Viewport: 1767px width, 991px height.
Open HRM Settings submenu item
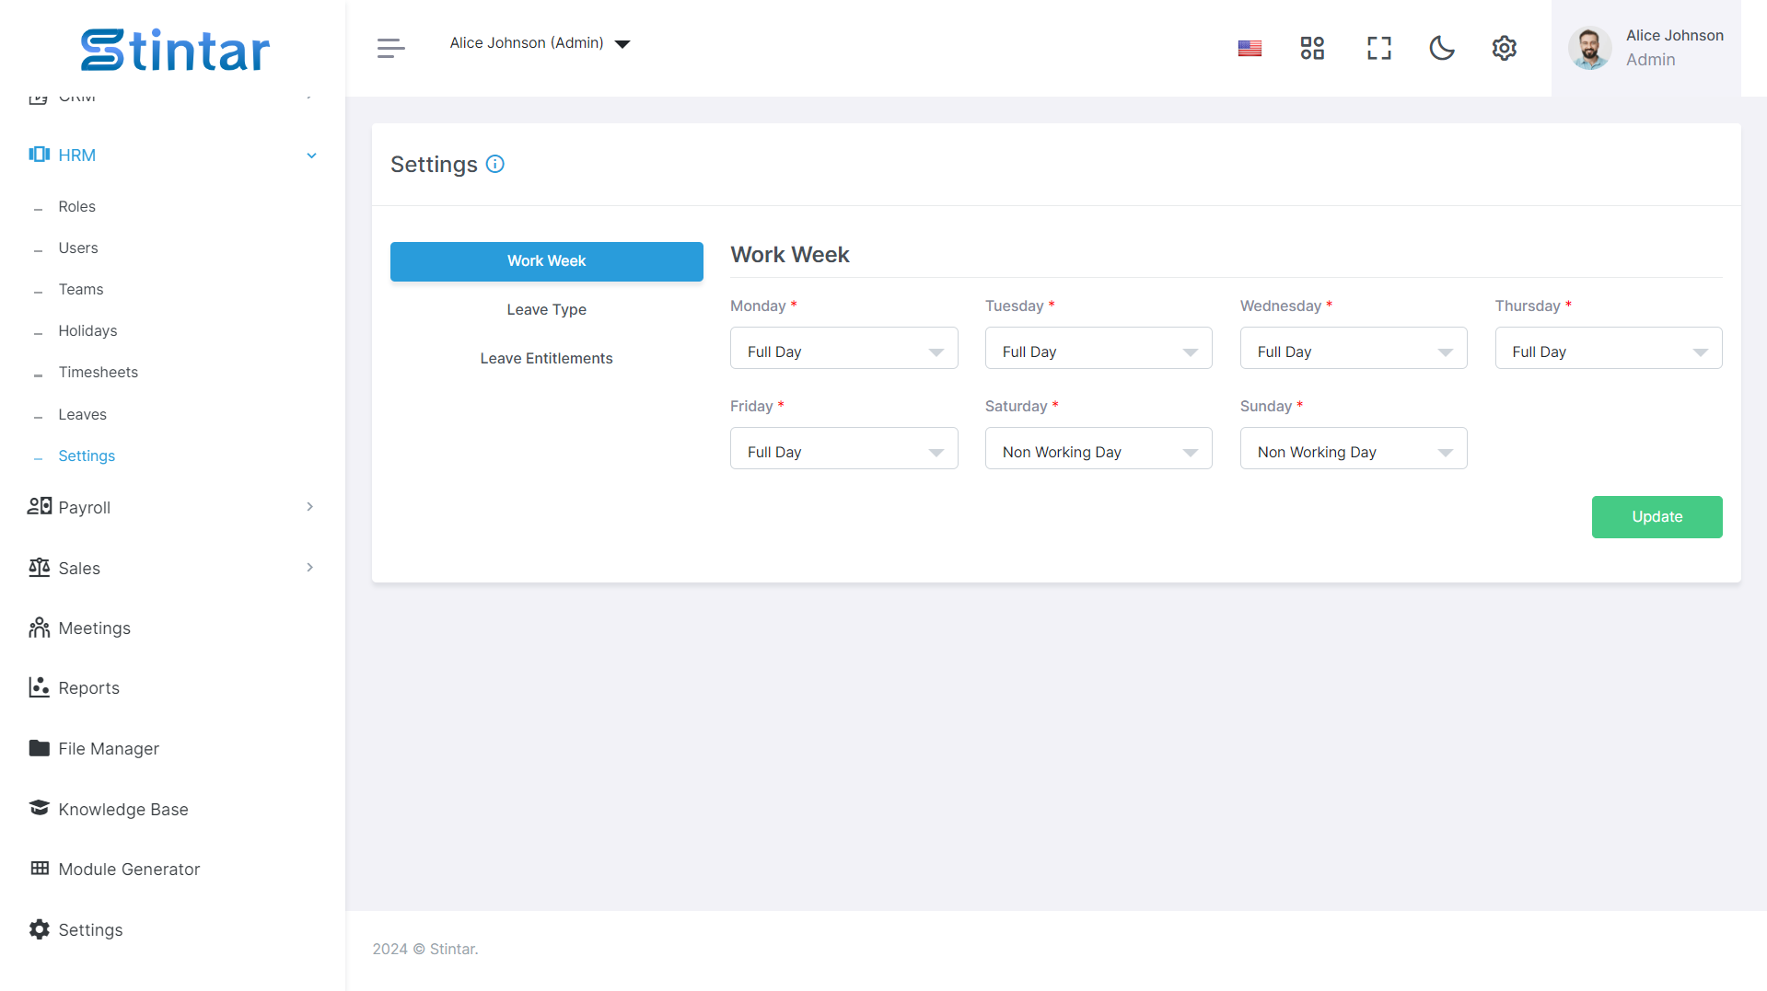87,456
